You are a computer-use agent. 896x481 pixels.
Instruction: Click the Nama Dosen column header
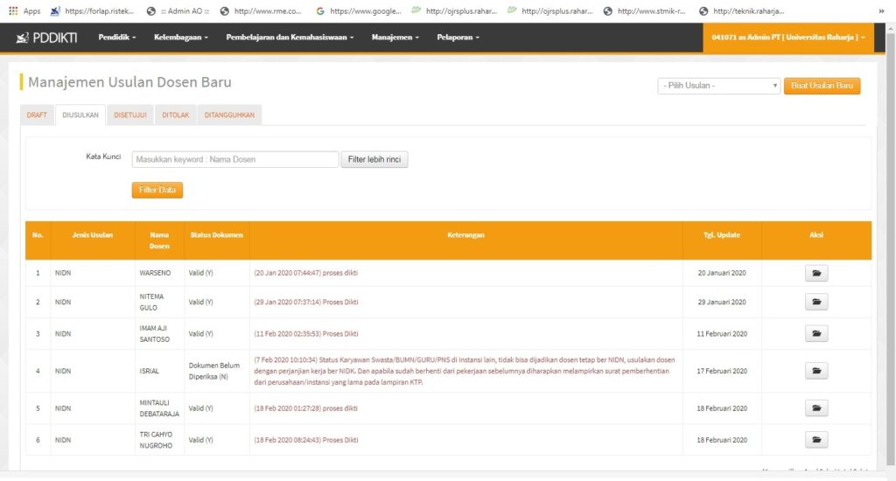tap(159, 240)
